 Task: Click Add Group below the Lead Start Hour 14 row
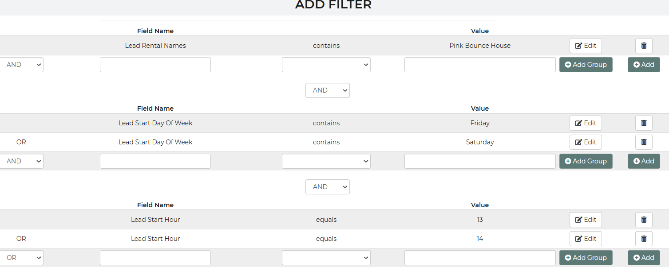(586, 258)
